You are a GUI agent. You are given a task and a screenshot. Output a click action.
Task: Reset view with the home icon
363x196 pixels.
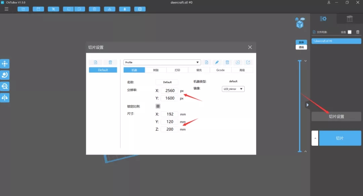pyautogui.click(x=297, y=19)
